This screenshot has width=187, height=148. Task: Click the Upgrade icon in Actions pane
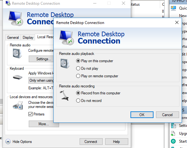[x=173, y=133]
